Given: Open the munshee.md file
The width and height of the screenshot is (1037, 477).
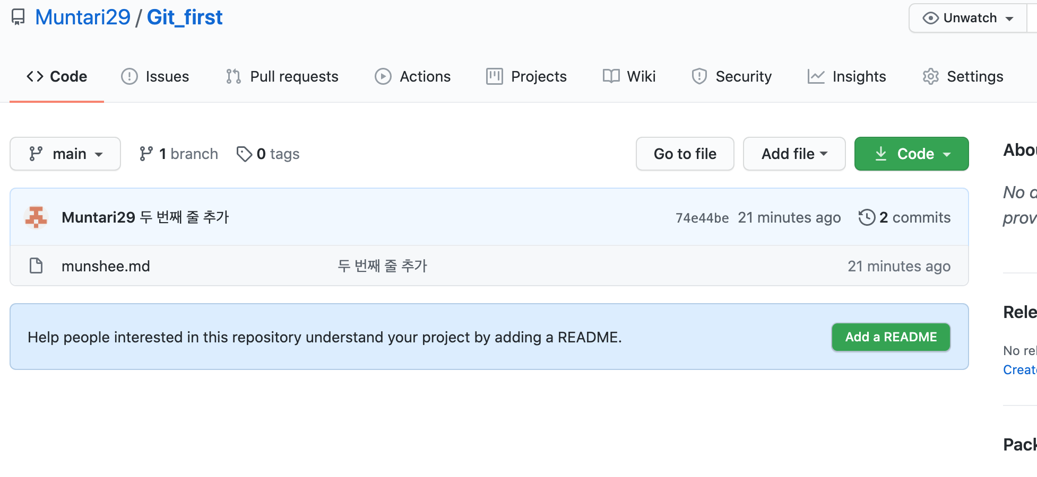Looking at the screenshot, I should (x=106, y=266).
